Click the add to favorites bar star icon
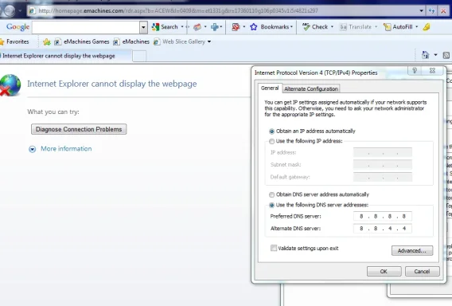The height and width of the screenshot is (306, 452). tap(46, 42)
